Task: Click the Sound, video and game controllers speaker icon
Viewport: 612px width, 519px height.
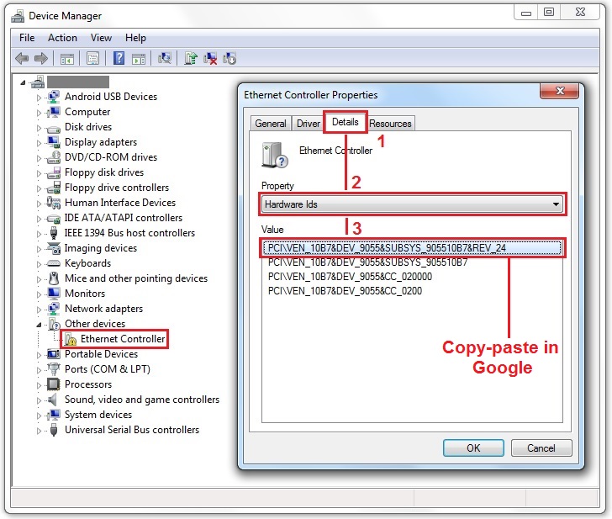Action: coord(51,400)
